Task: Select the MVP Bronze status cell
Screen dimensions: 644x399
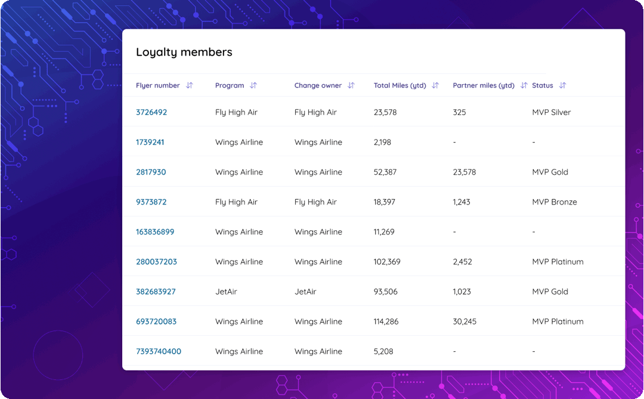Action: click(x=555, y=202)
